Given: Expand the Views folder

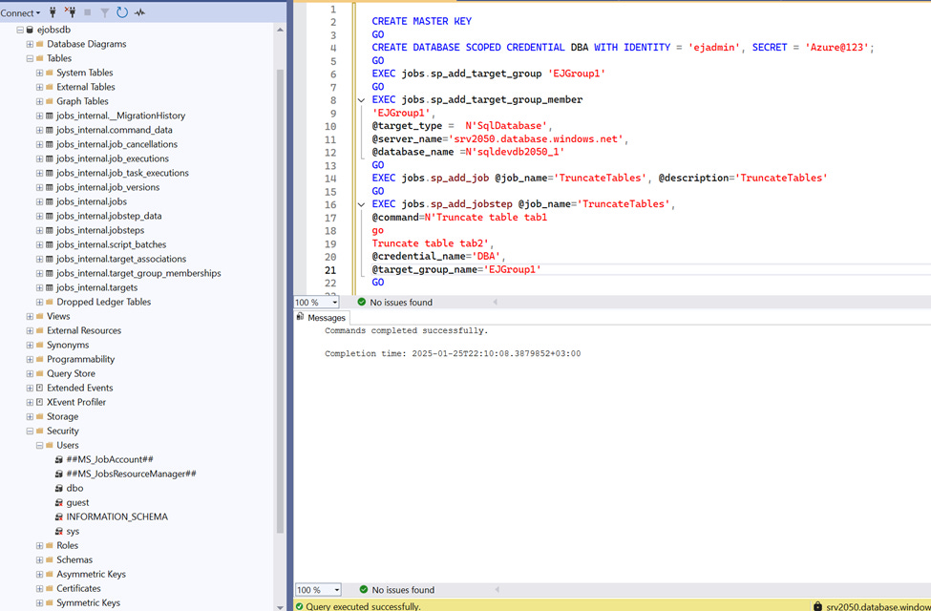Looking at the screenshot, I should tap(30, 316).
